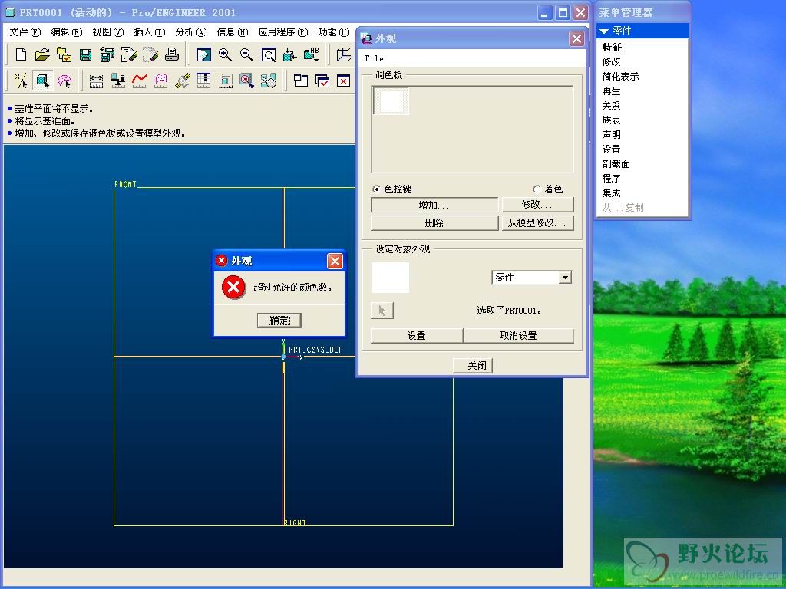Open the 插入(I) menu
This screenshot has height=589, width=786.
point(150,32)
